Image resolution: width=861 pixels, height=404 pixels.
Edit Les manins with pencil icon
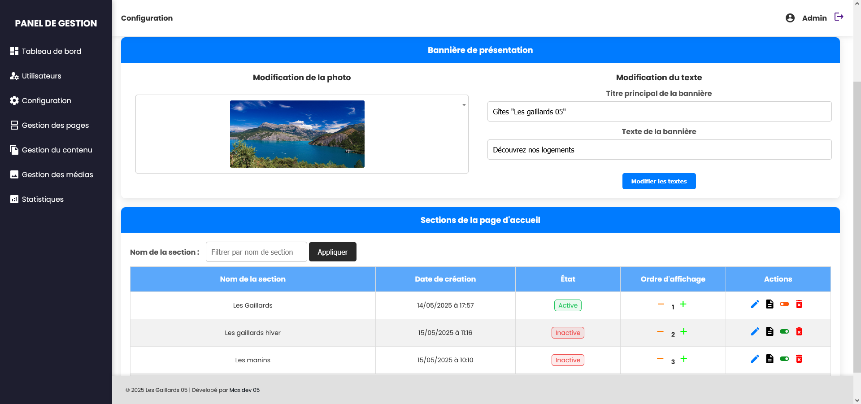coord(755,359)
